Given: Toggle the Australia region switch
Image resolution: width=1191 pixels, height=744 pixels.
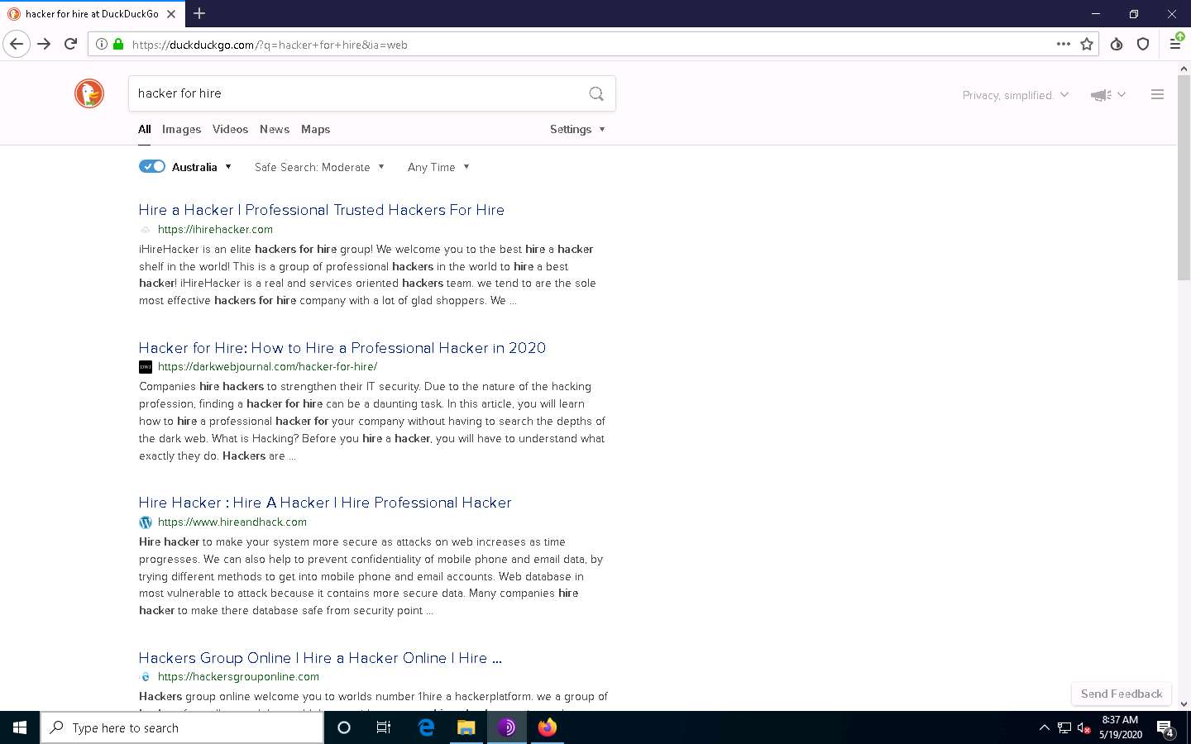Looking at the screenshot, I should click(x=152, y=166).
